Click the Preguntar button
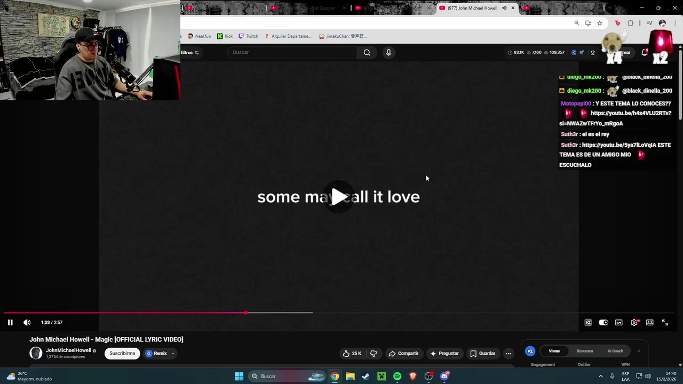This screenshot has width=683, height=384. pos(444,353)
